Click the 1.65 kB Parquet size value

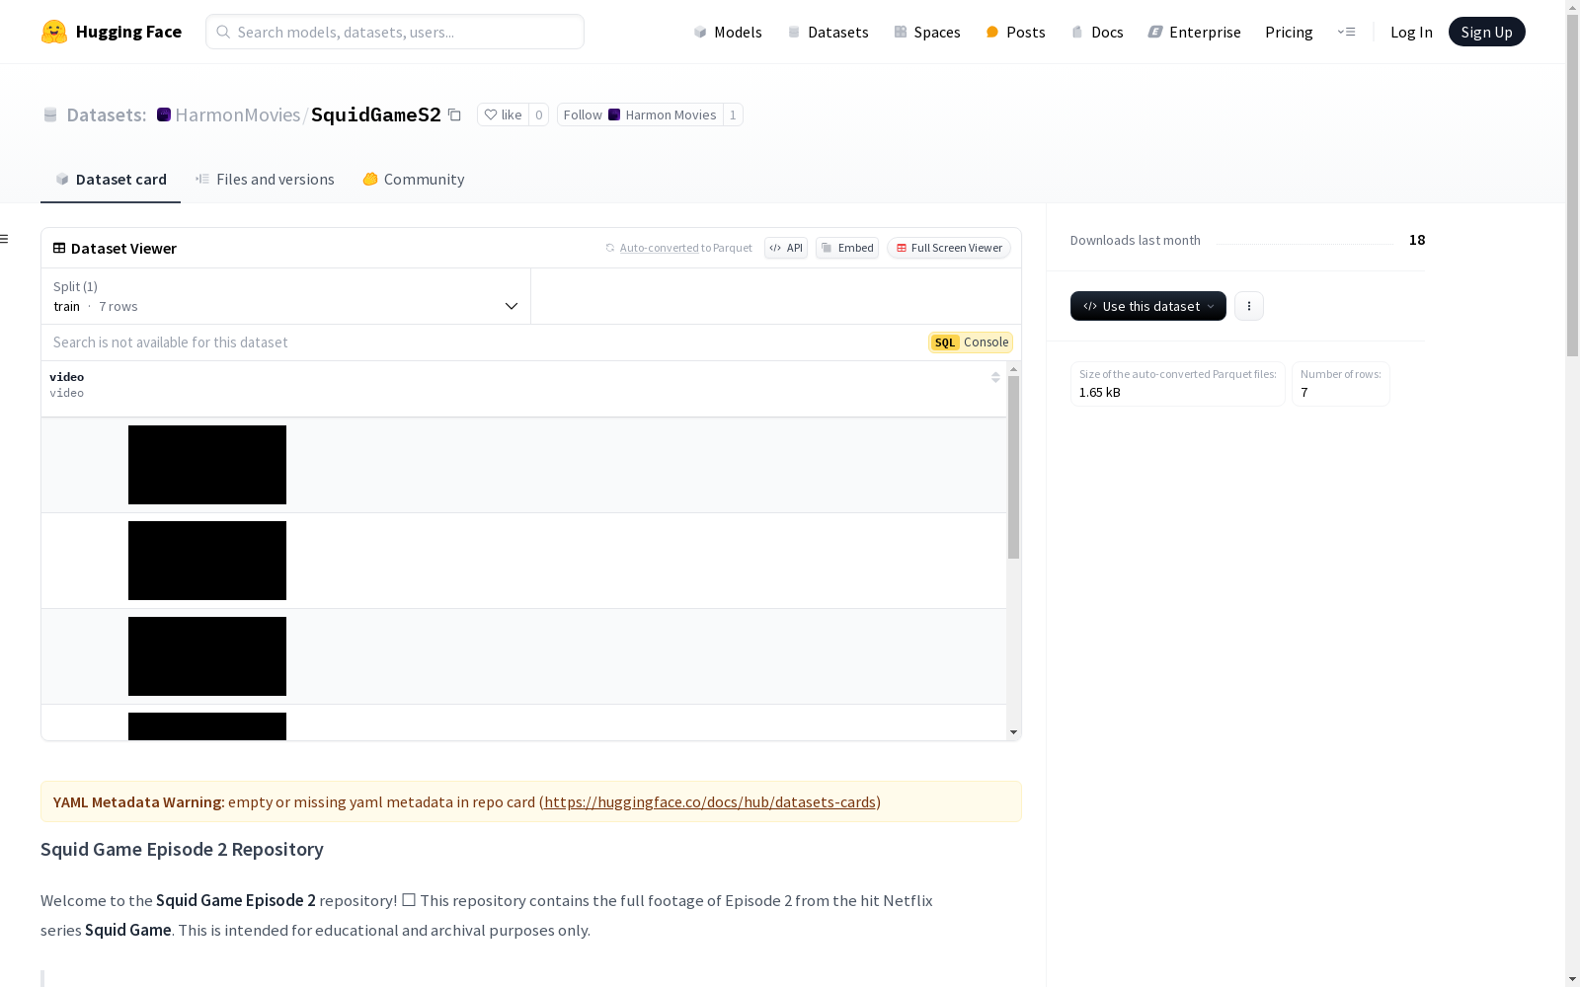coord(1100,392)
